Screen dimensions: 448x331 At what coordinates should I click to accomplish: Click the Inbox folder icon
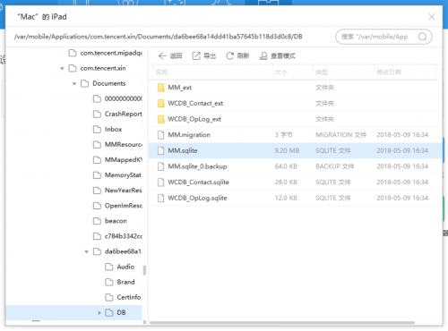(97, 129)
